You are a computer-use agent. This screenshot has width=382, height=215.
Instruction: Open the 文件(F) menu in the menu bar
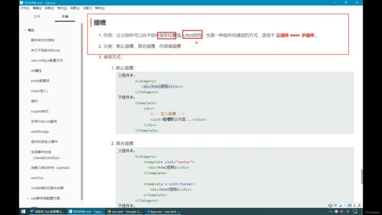tap(25, 8)
